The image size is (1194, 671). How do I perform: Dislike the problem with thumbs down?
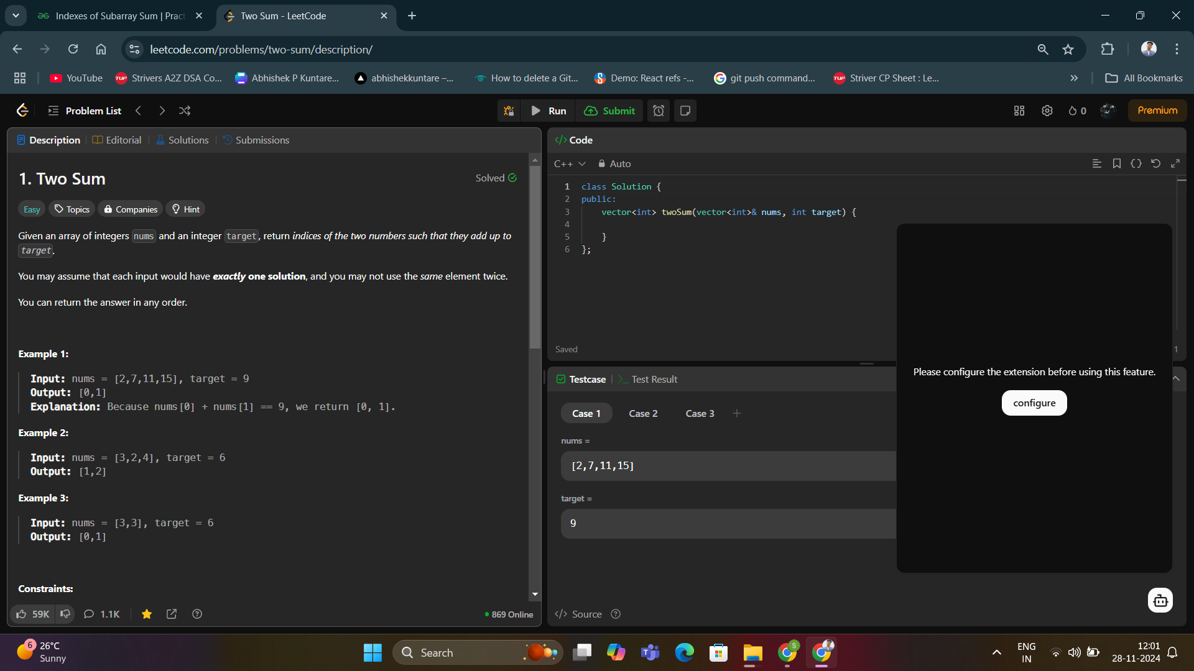pos(65,614)
